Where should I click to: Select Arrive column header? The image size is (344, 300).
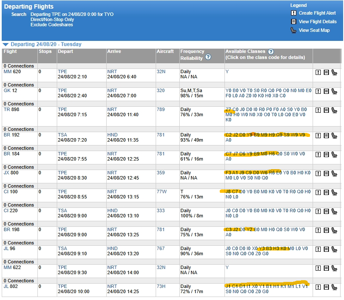coord(114,51)
